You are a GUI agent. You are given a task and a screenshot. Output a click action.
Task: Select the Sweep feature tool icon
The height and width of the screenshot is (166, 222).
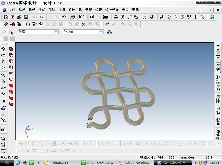pyautogui.click(x=129, y=17)
